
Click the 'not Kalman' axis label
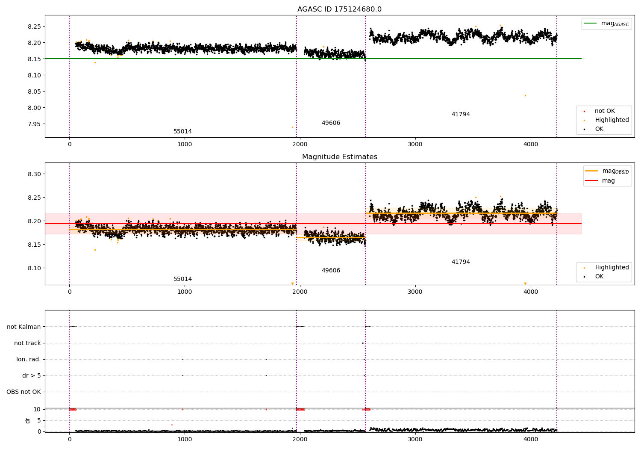click(x=24, y=327)
